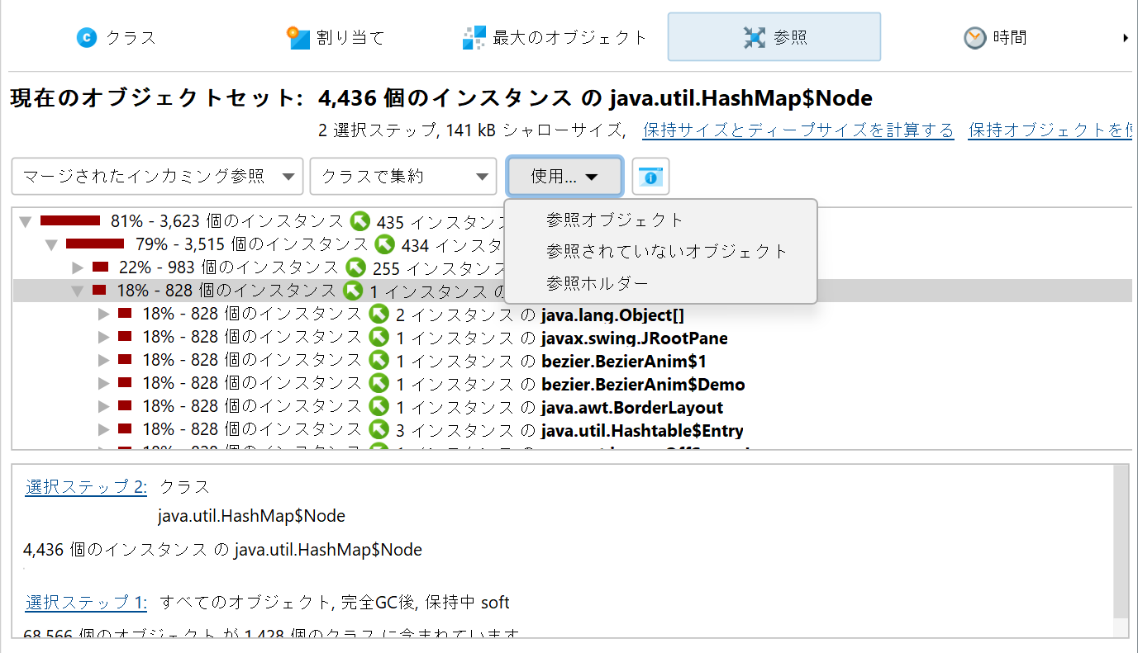Click すべてのオブジェクト, 完全GC後 text
Viewport: 1138px width, 653px height.
(x=289, y=602)
